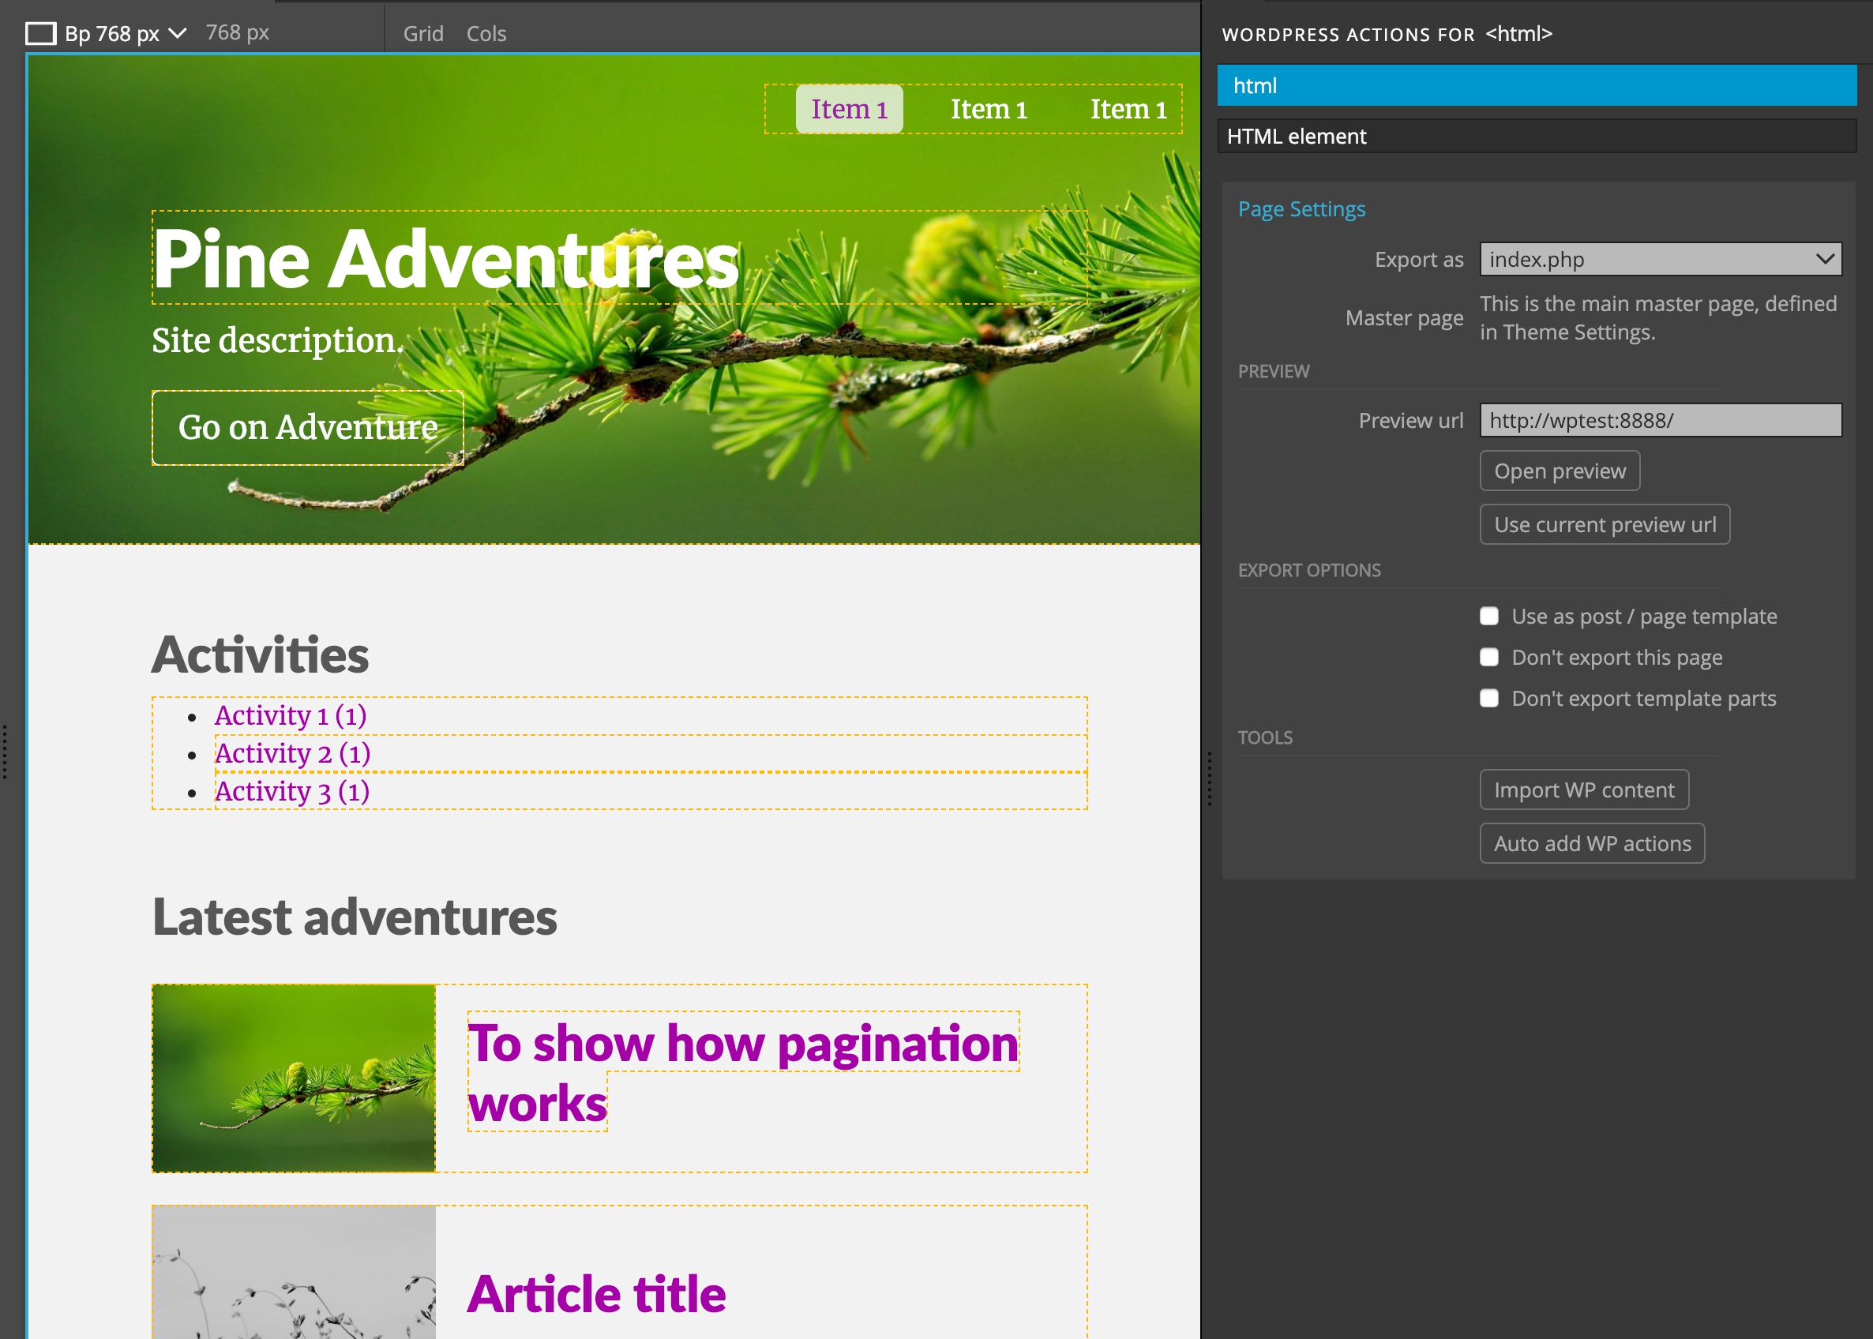Image resolution: width=1873 pixels, height=1339 pixels.
Task: Open the Activity 3 (1) link
Action: click(292, 792)
